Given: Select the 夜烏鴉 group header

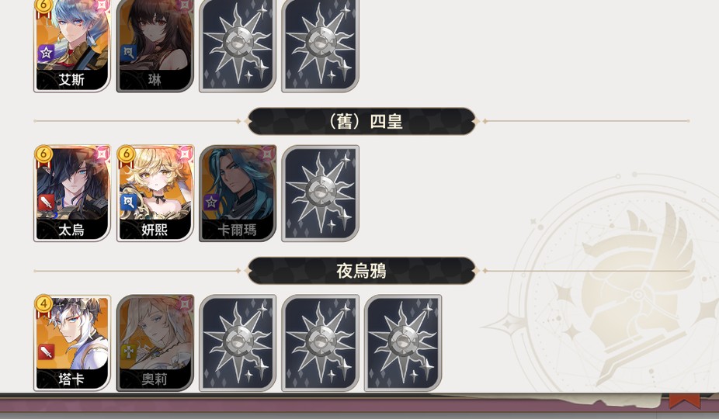Looking at the screenshot, I should (x=361, y=271).
